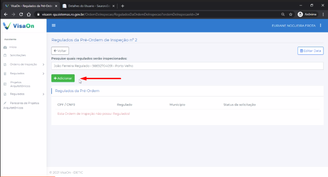
Task: Click the CPF / CNPJ column header
Action: pyautogui.click(x=66, y=105)
